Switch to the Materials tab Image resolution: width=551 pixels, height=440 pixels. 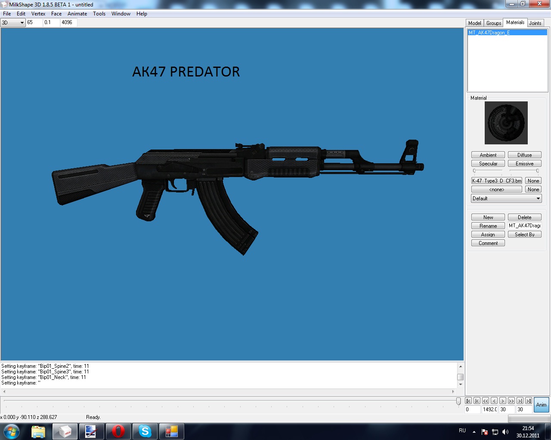coord(515,22)
